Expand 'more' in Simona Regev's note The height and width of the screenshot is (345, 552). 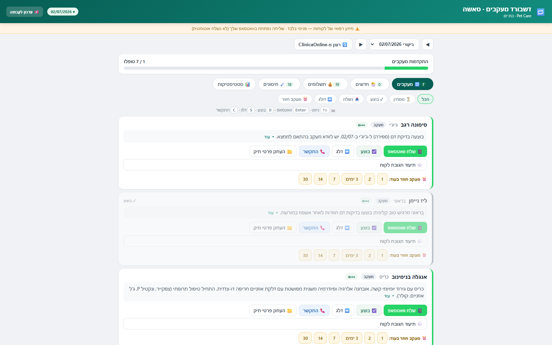point(269,137)
